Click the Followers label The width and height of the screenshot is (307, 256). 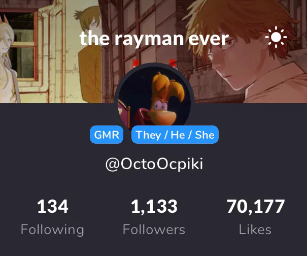[x=154, y=230]
